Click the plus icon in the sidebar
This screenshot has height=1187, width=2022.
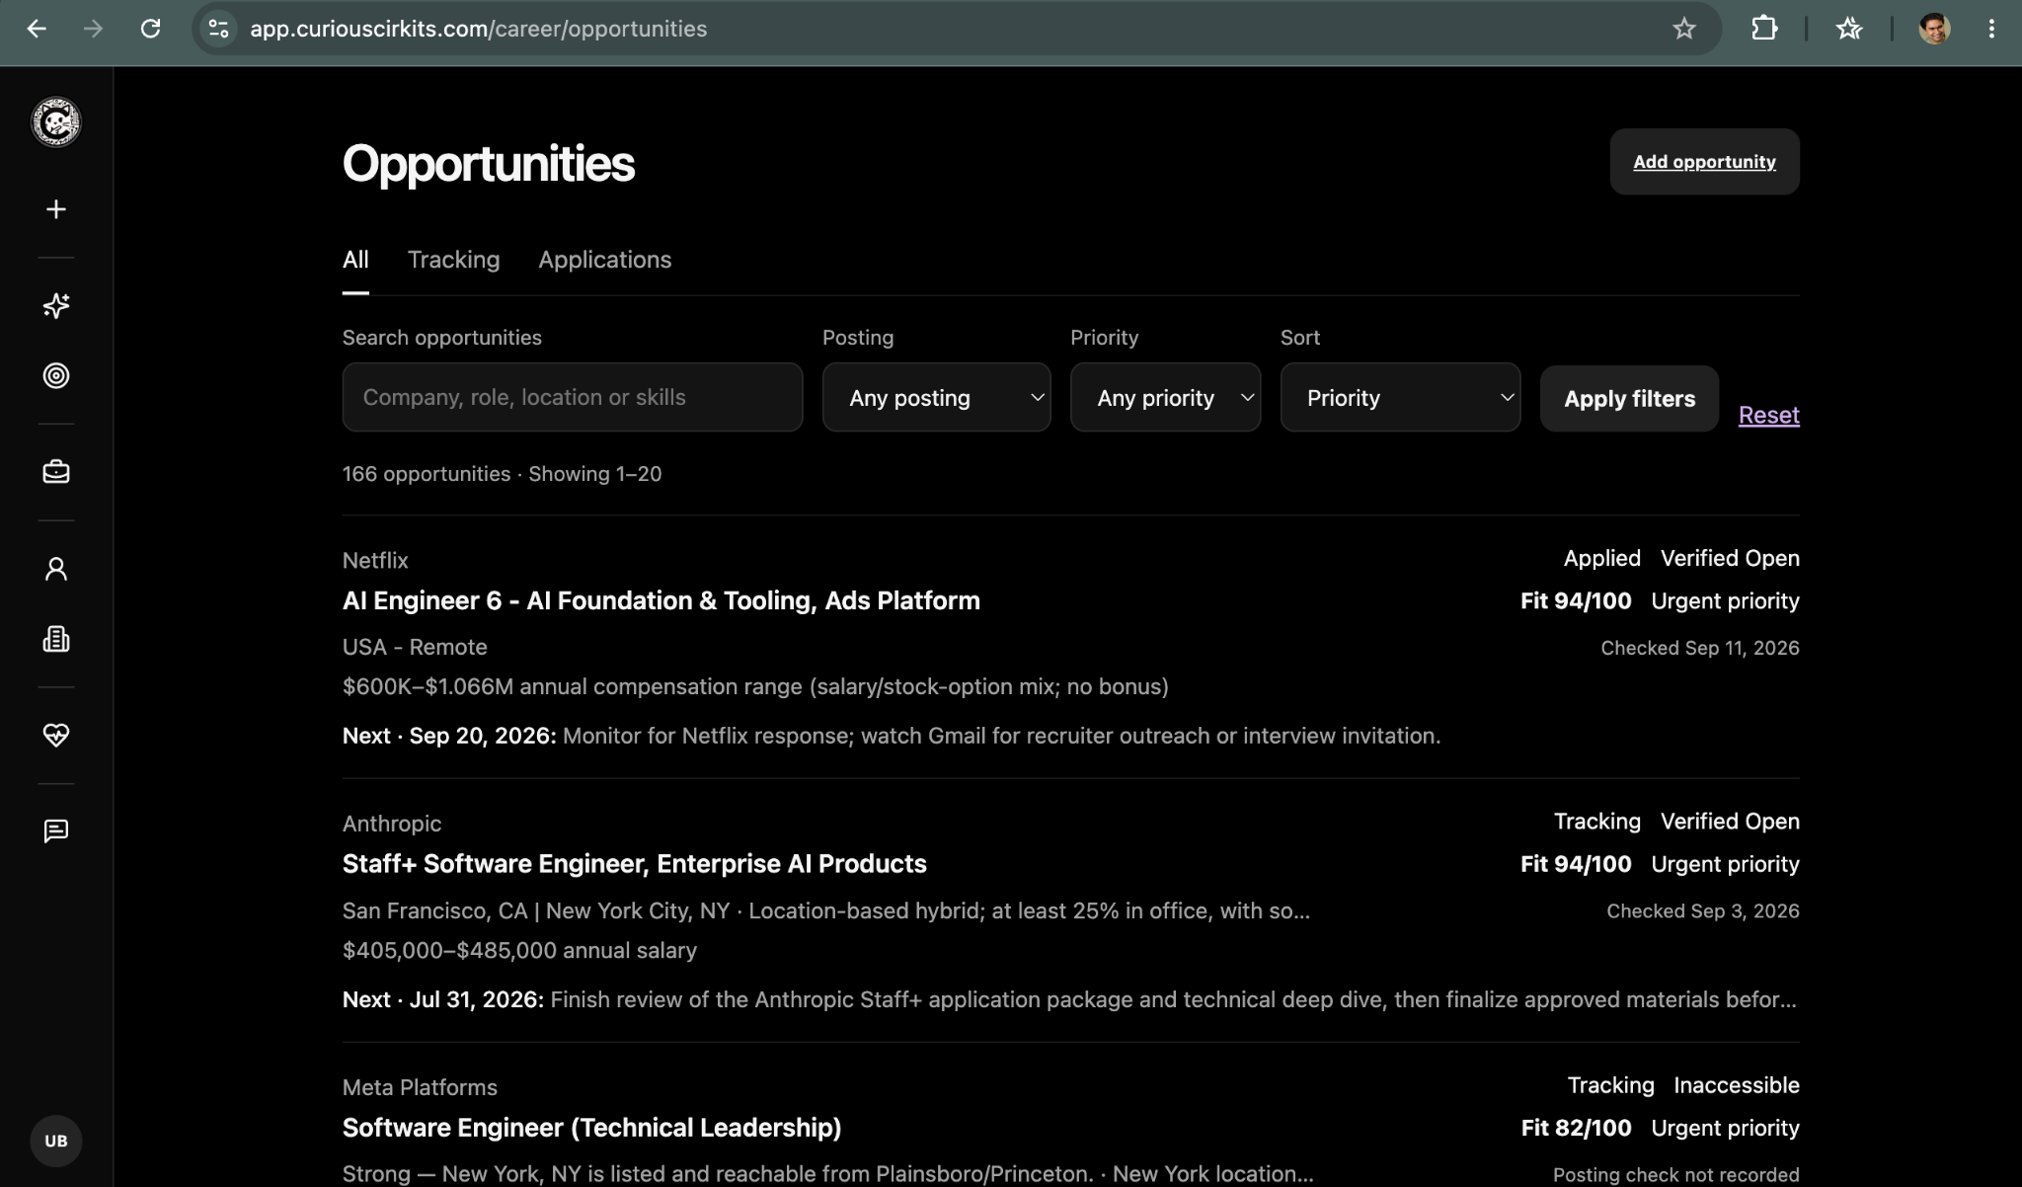click(x=56, y=209)
